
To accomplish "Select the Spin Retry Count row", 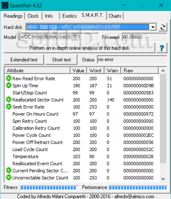I will 82,121.
